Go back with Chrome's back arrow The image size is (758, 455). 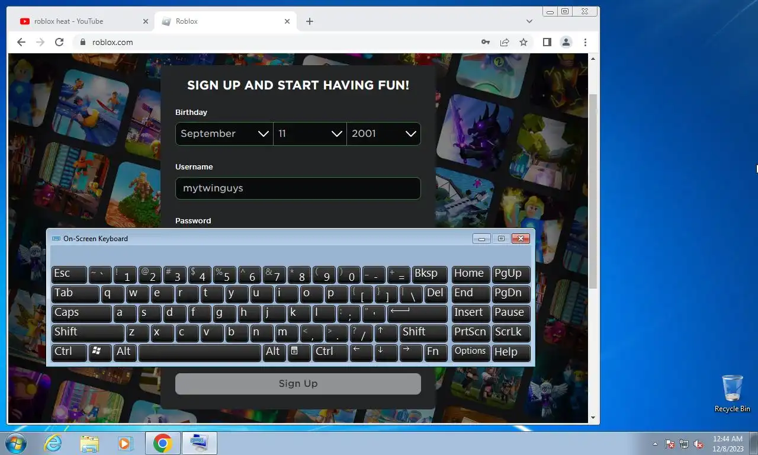[x=21, y=42]
